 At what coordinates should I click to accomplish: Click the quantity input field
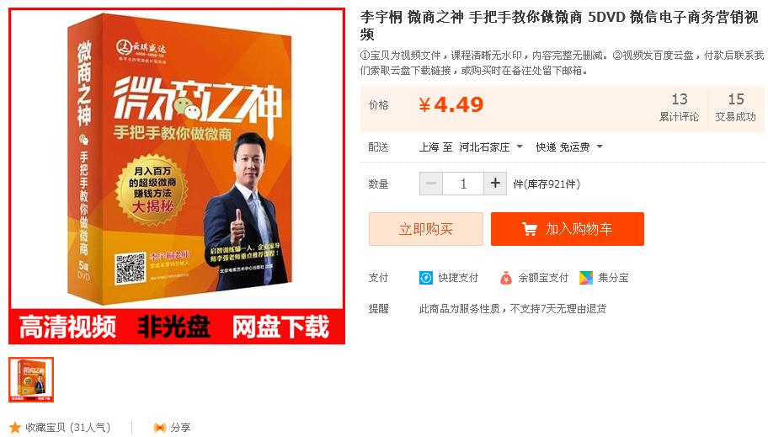[x=463, y=184]
